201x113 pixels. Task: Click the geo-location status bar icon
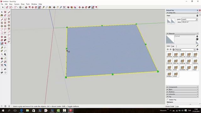(x=2, y=106)
